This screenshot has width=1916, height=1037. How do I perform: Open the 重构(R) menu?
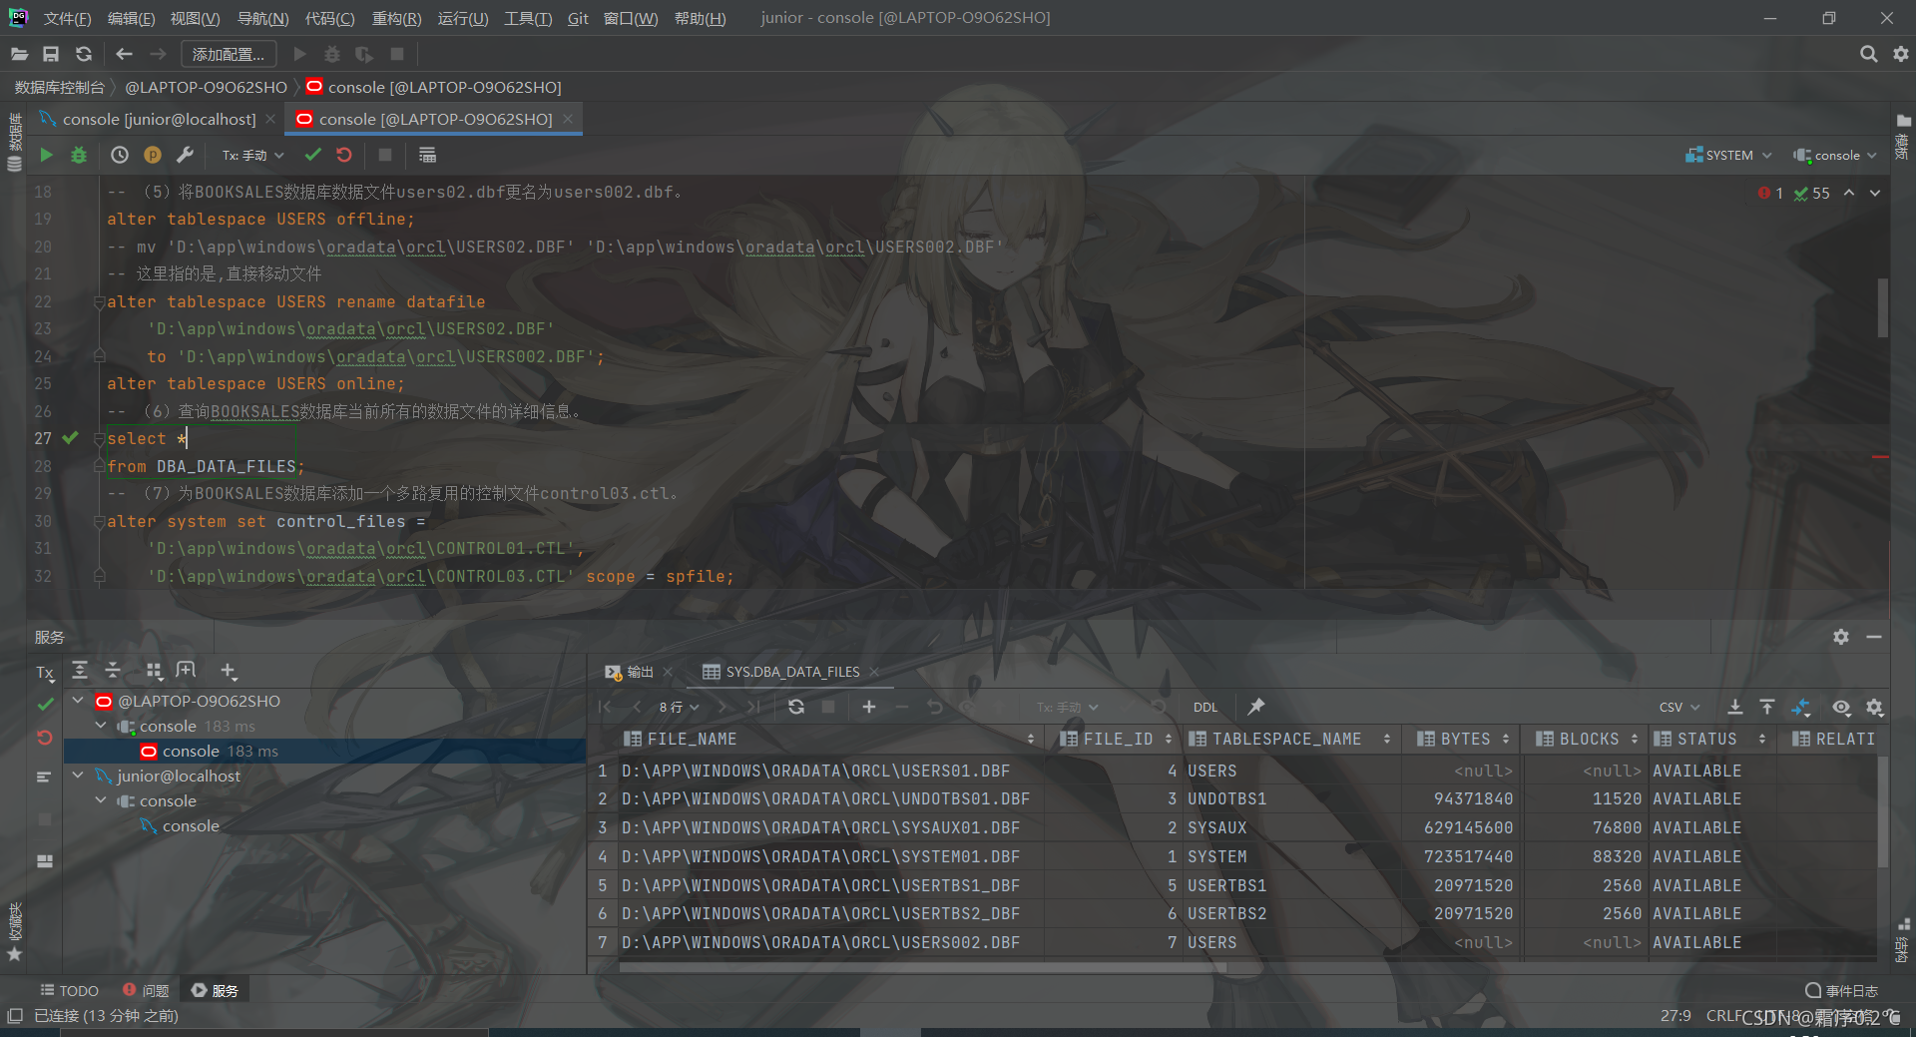coord(396,18)
